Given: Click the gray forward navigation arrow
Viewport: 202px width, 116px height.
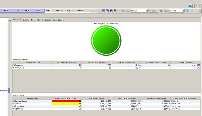Looking at the screenshot, I should [197, 6].
